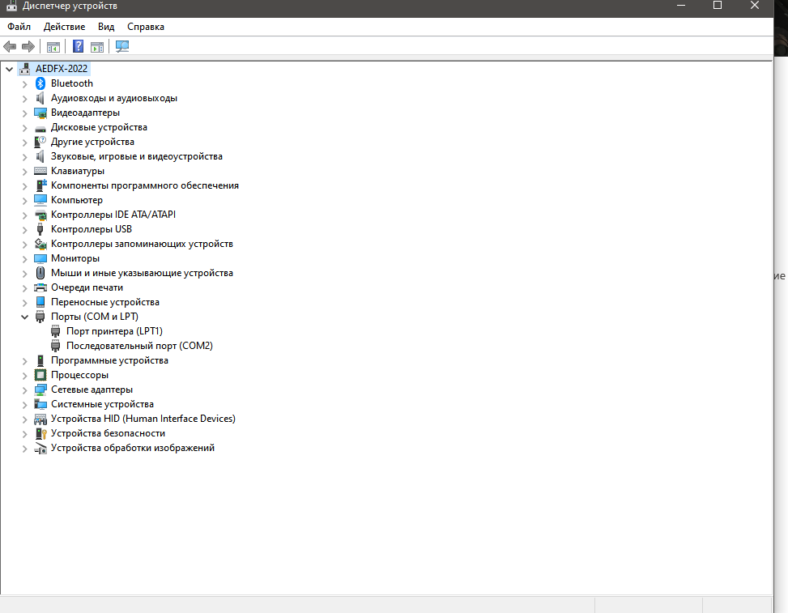This screenshot has height=613, width=788.
Task: Open the Вид menu
Action: click(x=106, y=27)
